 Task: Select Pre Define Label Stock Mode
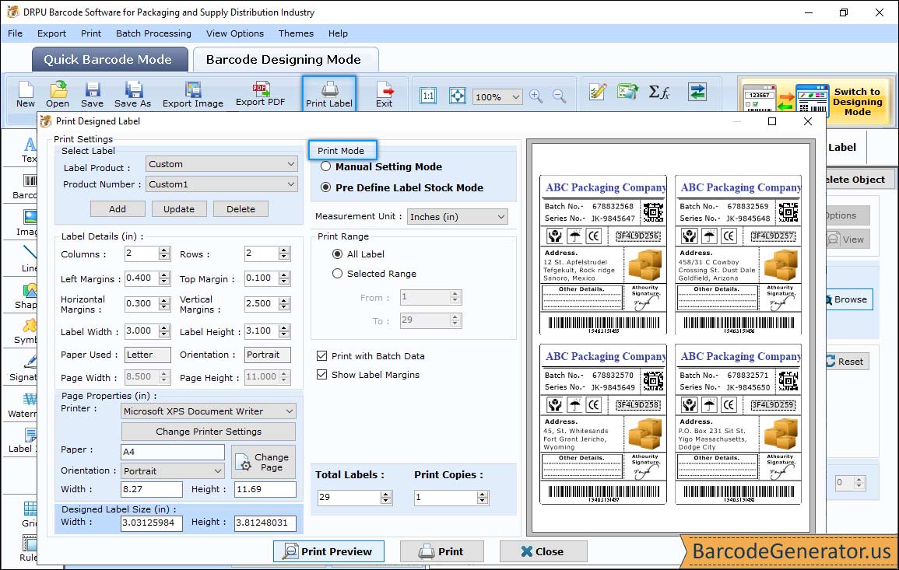click(x=325, y=187)
